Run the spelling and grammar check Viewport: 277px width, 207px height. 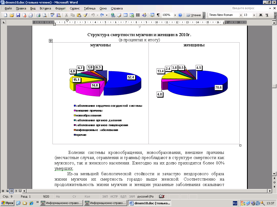(52, 15)
